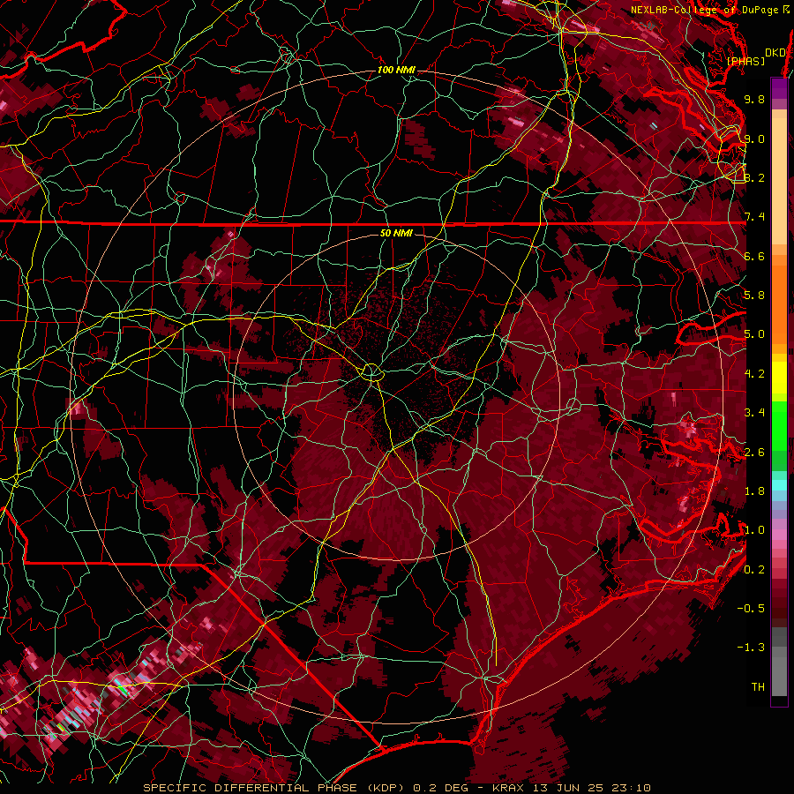Click the 5.0 value on the color scale
This screenshot has width=794, height=794.
754,334
